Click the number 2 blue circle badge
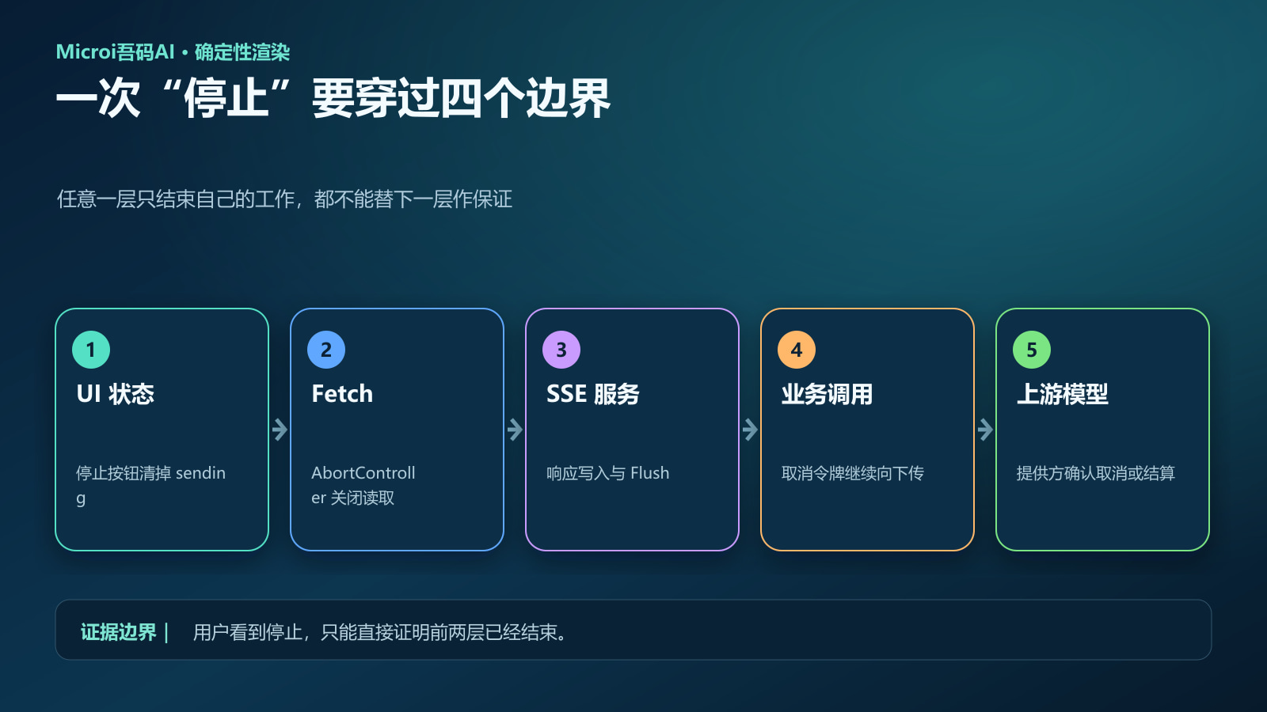 pos(326,350)
